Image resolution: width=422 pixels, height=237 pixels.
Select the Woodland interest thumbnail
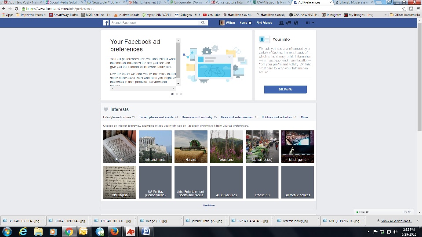pyautogui.click(x=226, y=147)
